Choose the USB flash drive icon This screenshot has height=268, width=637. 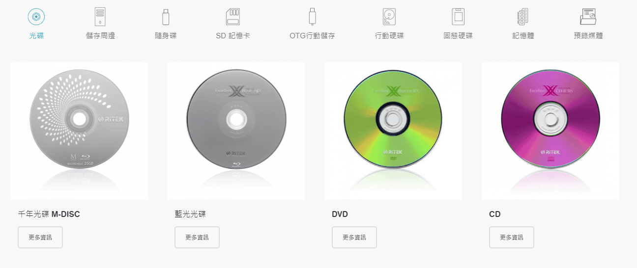tap(166, 17)
